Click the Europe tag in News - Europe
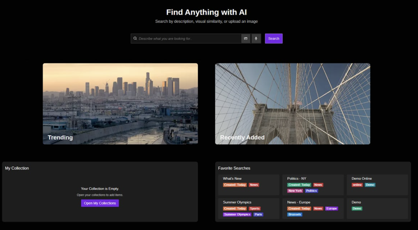The image size is (418, 230). (331, 208)
